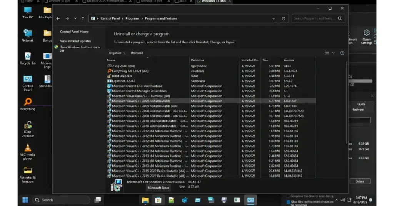Image resolution: width=394 pixels, height=206 pixels.
Task: Select This PC desktop icon
Action: (x=28, y=13)
